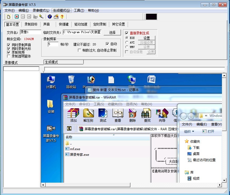230x195 pixels.
Task: Click the yellow question mark help icon
Action: click(x=62, y=17)
